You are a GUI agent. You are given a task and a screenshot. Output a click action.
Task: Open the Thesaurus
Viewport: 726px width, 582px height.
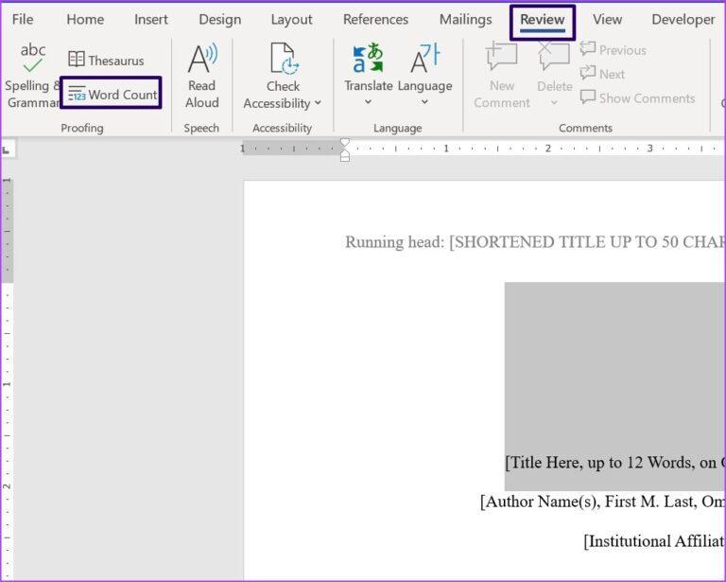pos(106,60)
